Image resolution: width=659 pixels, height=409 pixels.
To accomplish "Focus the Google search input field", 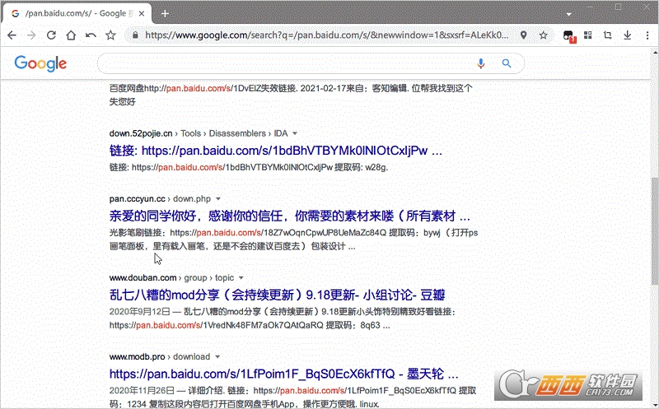I will (x=286, y=63).
